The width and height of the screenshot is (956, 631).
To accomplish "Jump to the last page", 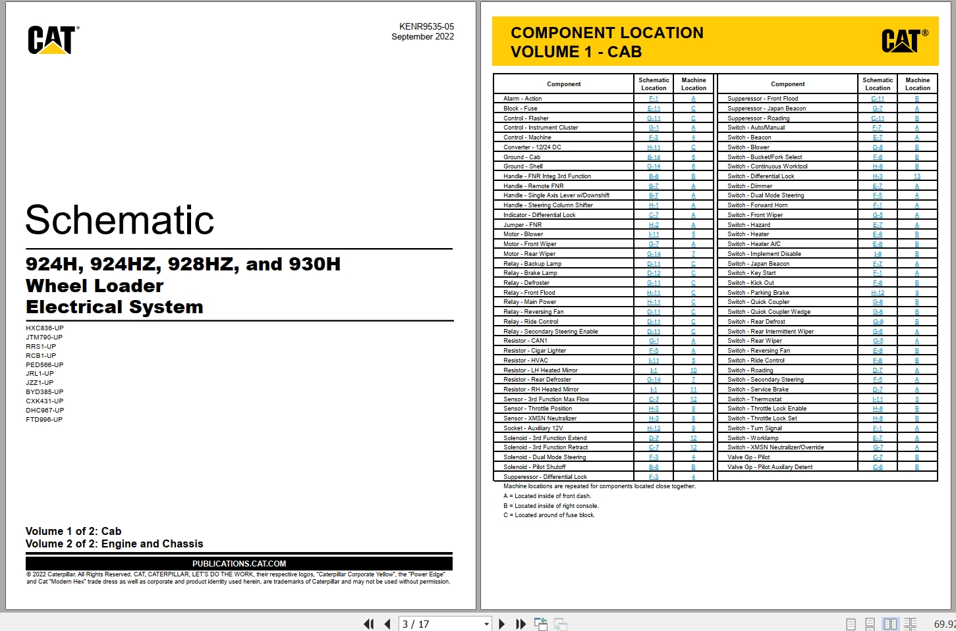I will tap(520, 624).
